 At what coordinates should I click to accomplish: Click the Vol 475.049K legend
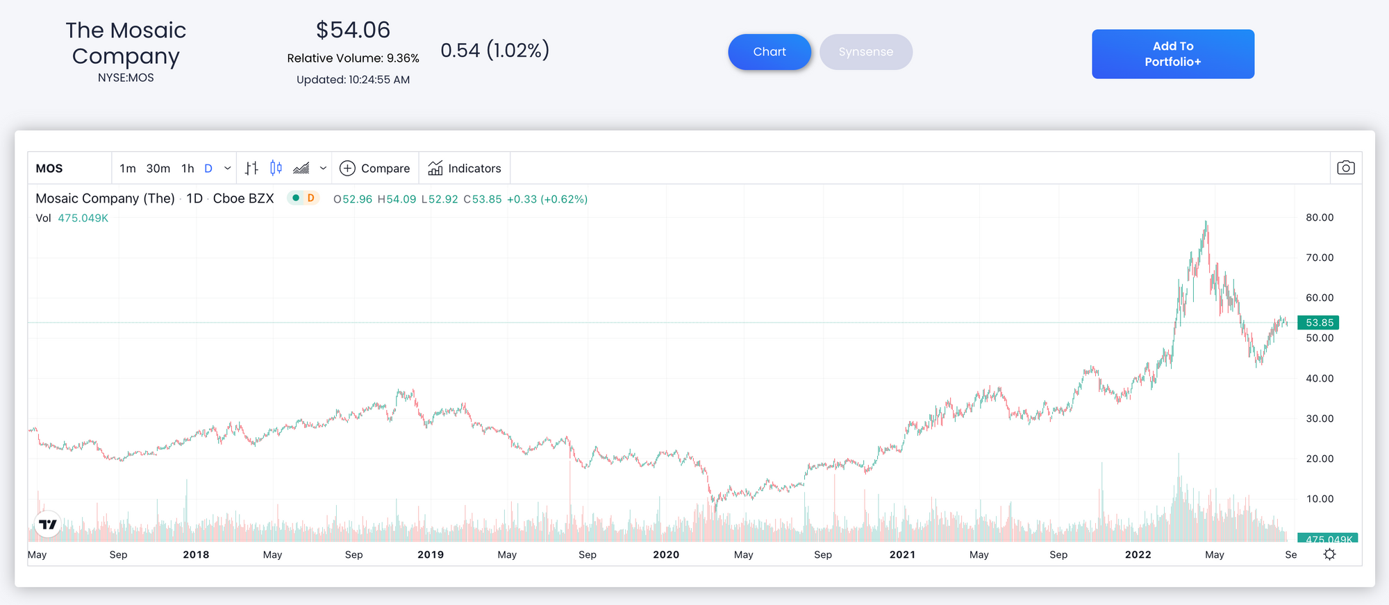click(72, 218)
